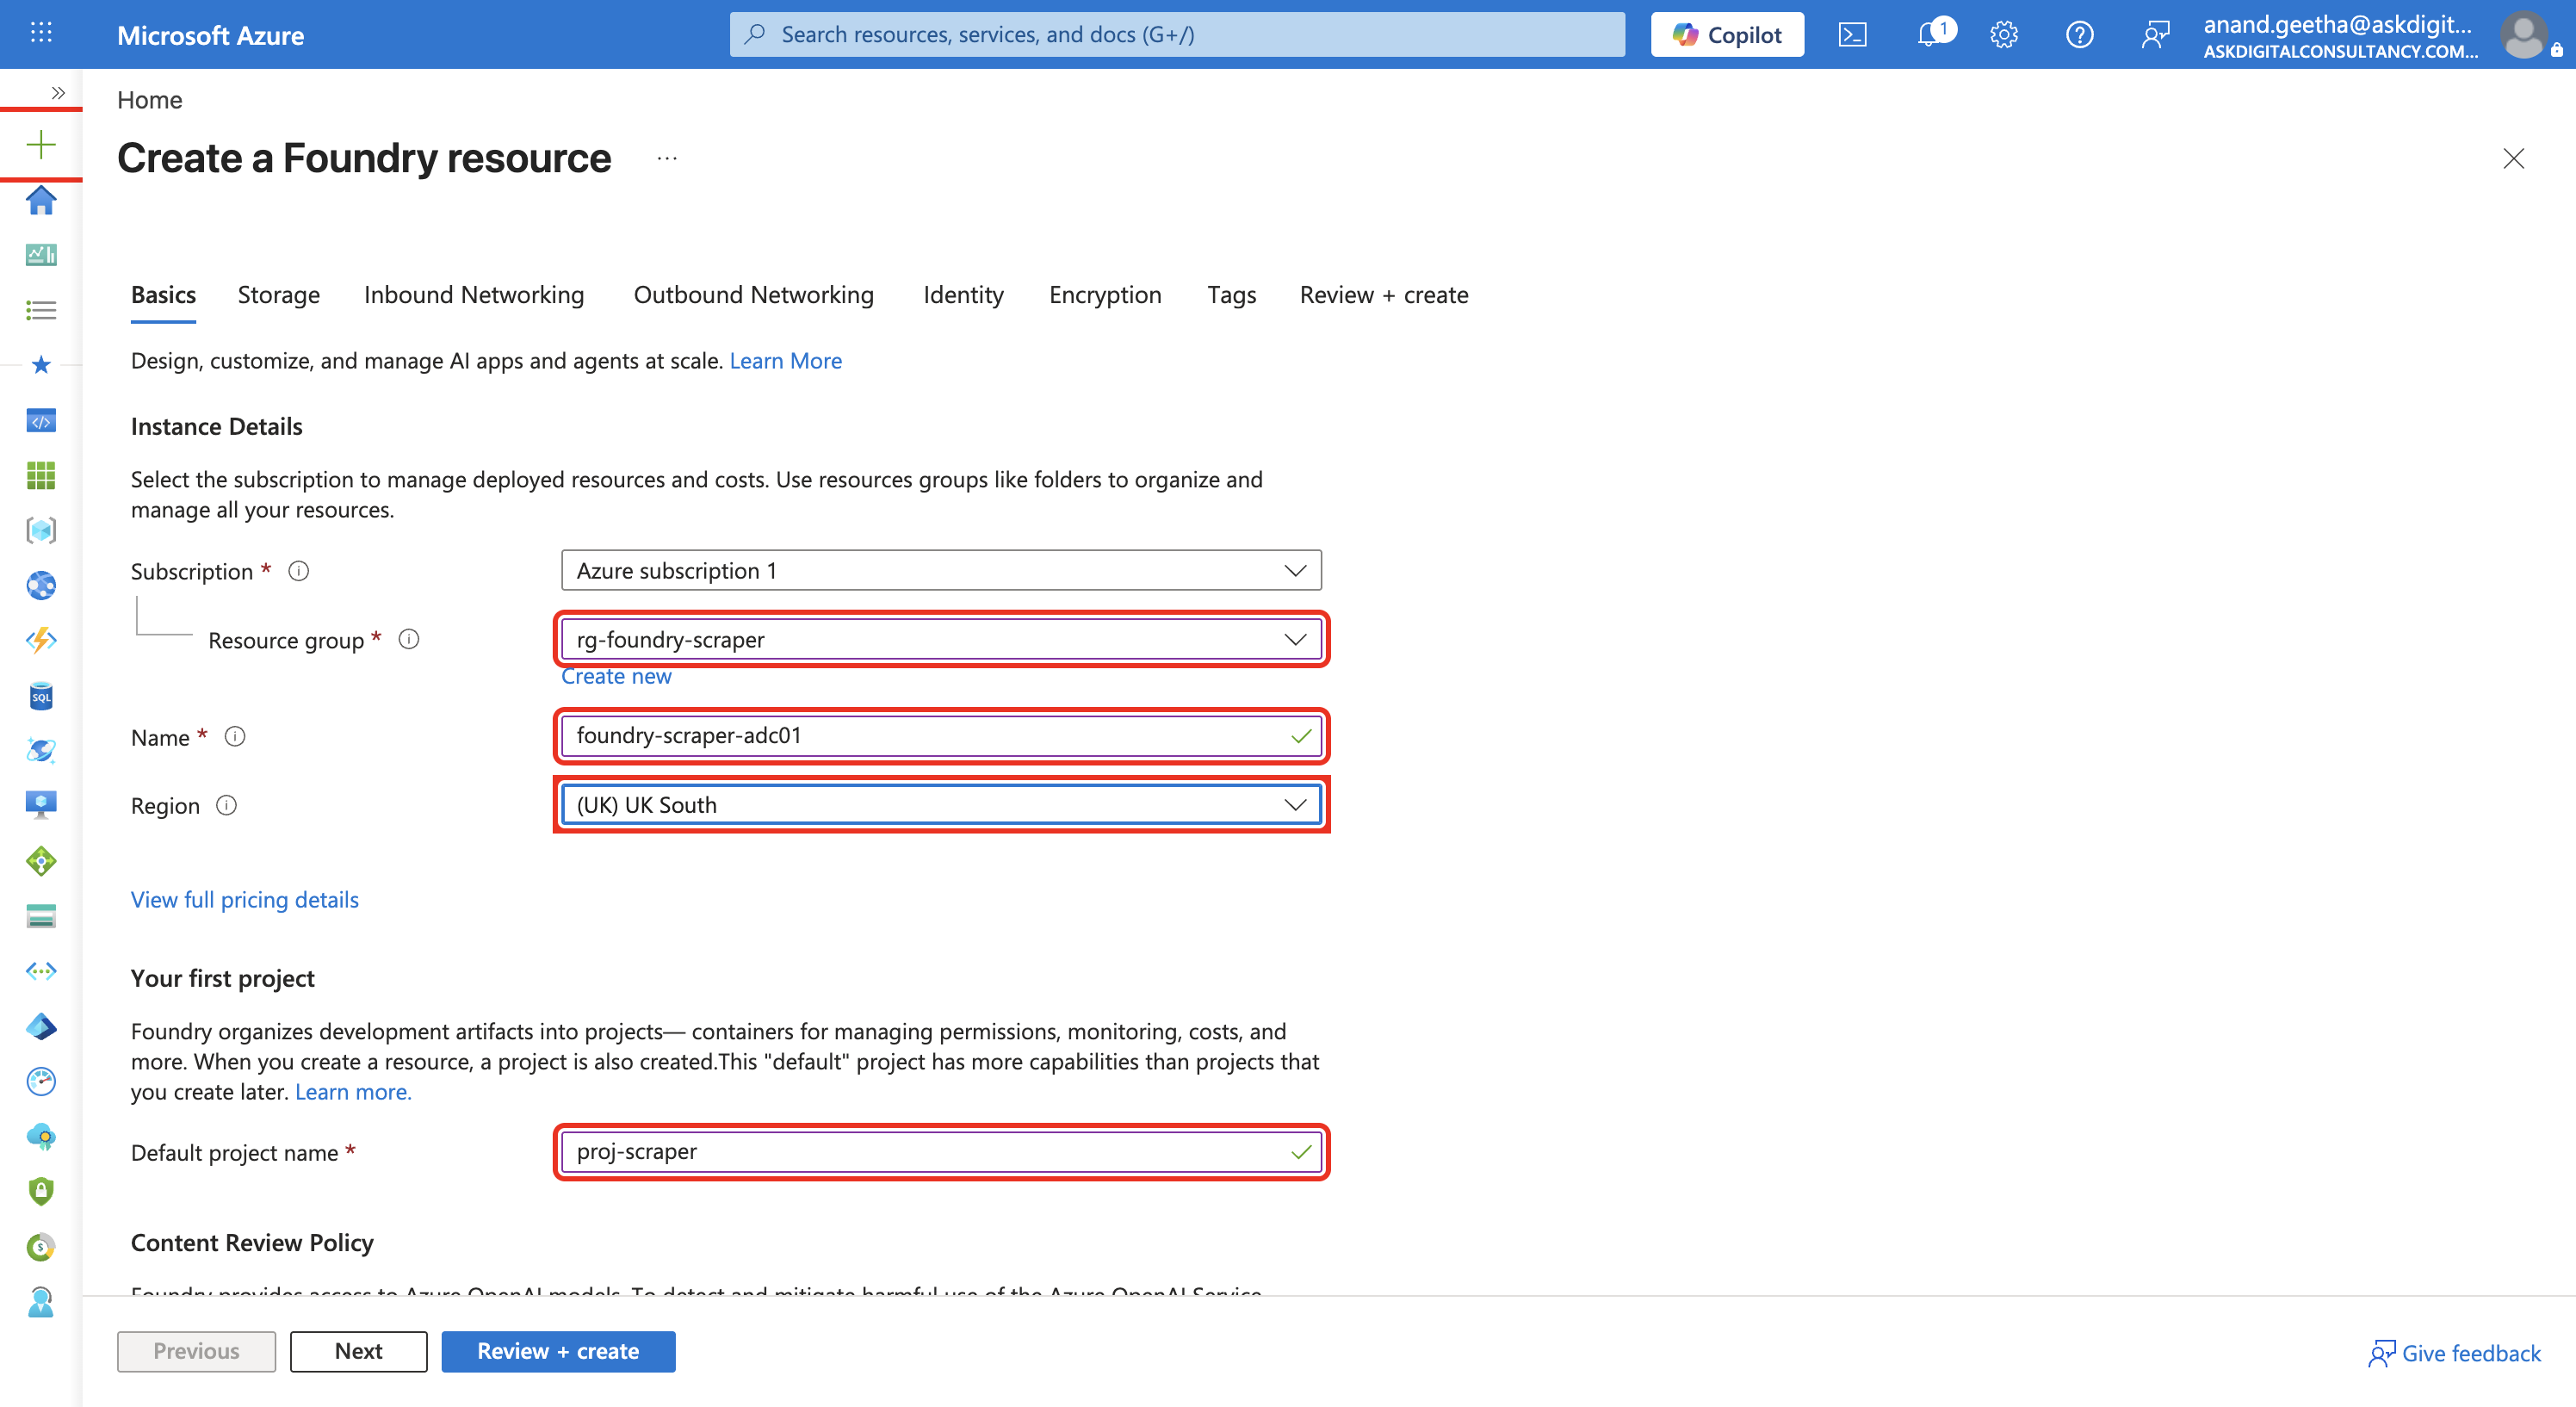Click Learn more link about projects
This screenshot has height=1407, width=2576.
tap(353, 1091)
